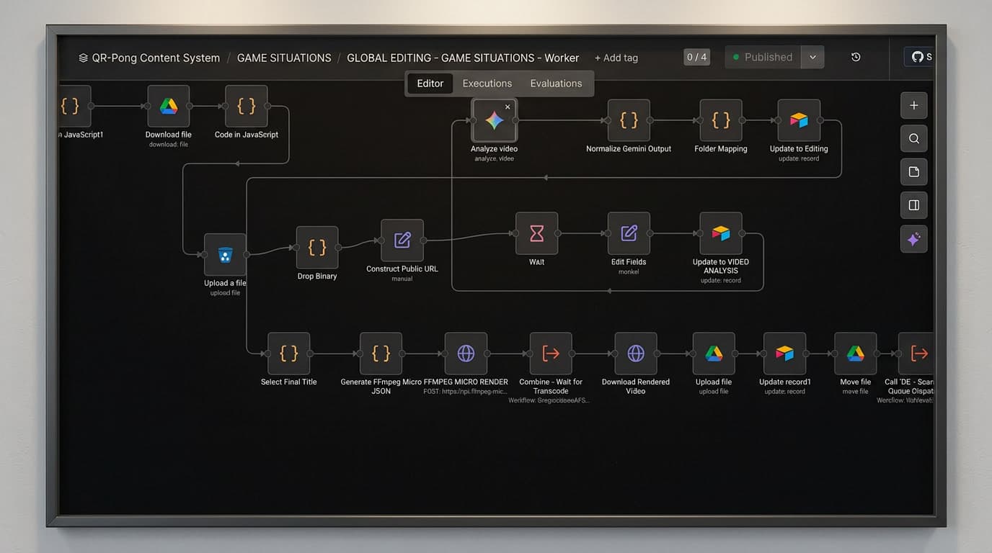Select the Wait node hourglass icon
992x553 pixels.
(536, 234)
